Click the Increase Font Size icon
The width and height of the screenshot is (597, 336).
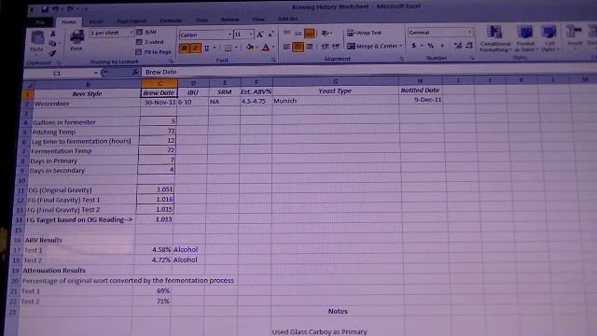[x=260, y=35]
